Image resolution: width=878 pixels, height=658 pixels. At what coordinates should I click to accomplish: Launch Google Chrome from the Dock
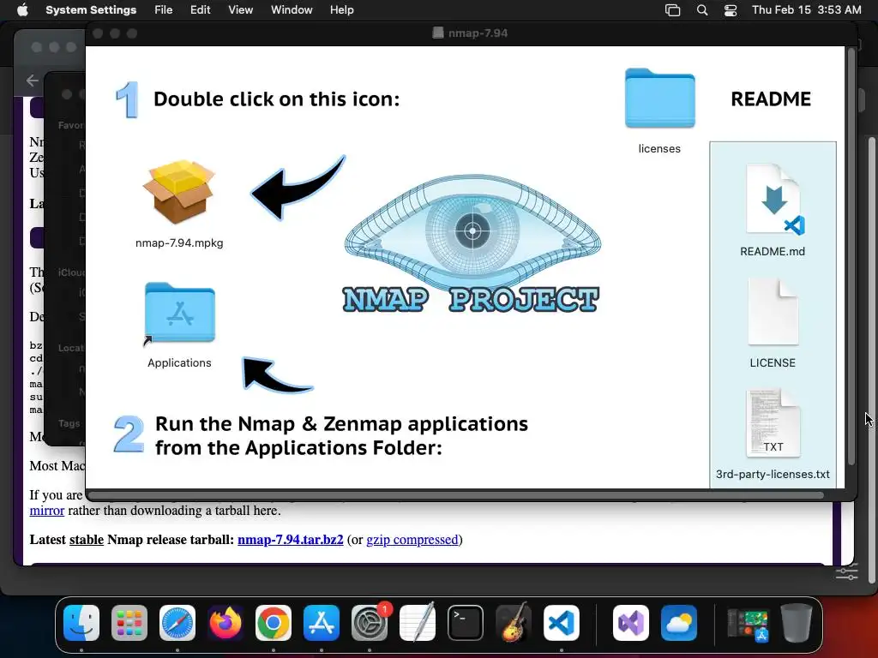pyautogui.click(x=274, y=623)
